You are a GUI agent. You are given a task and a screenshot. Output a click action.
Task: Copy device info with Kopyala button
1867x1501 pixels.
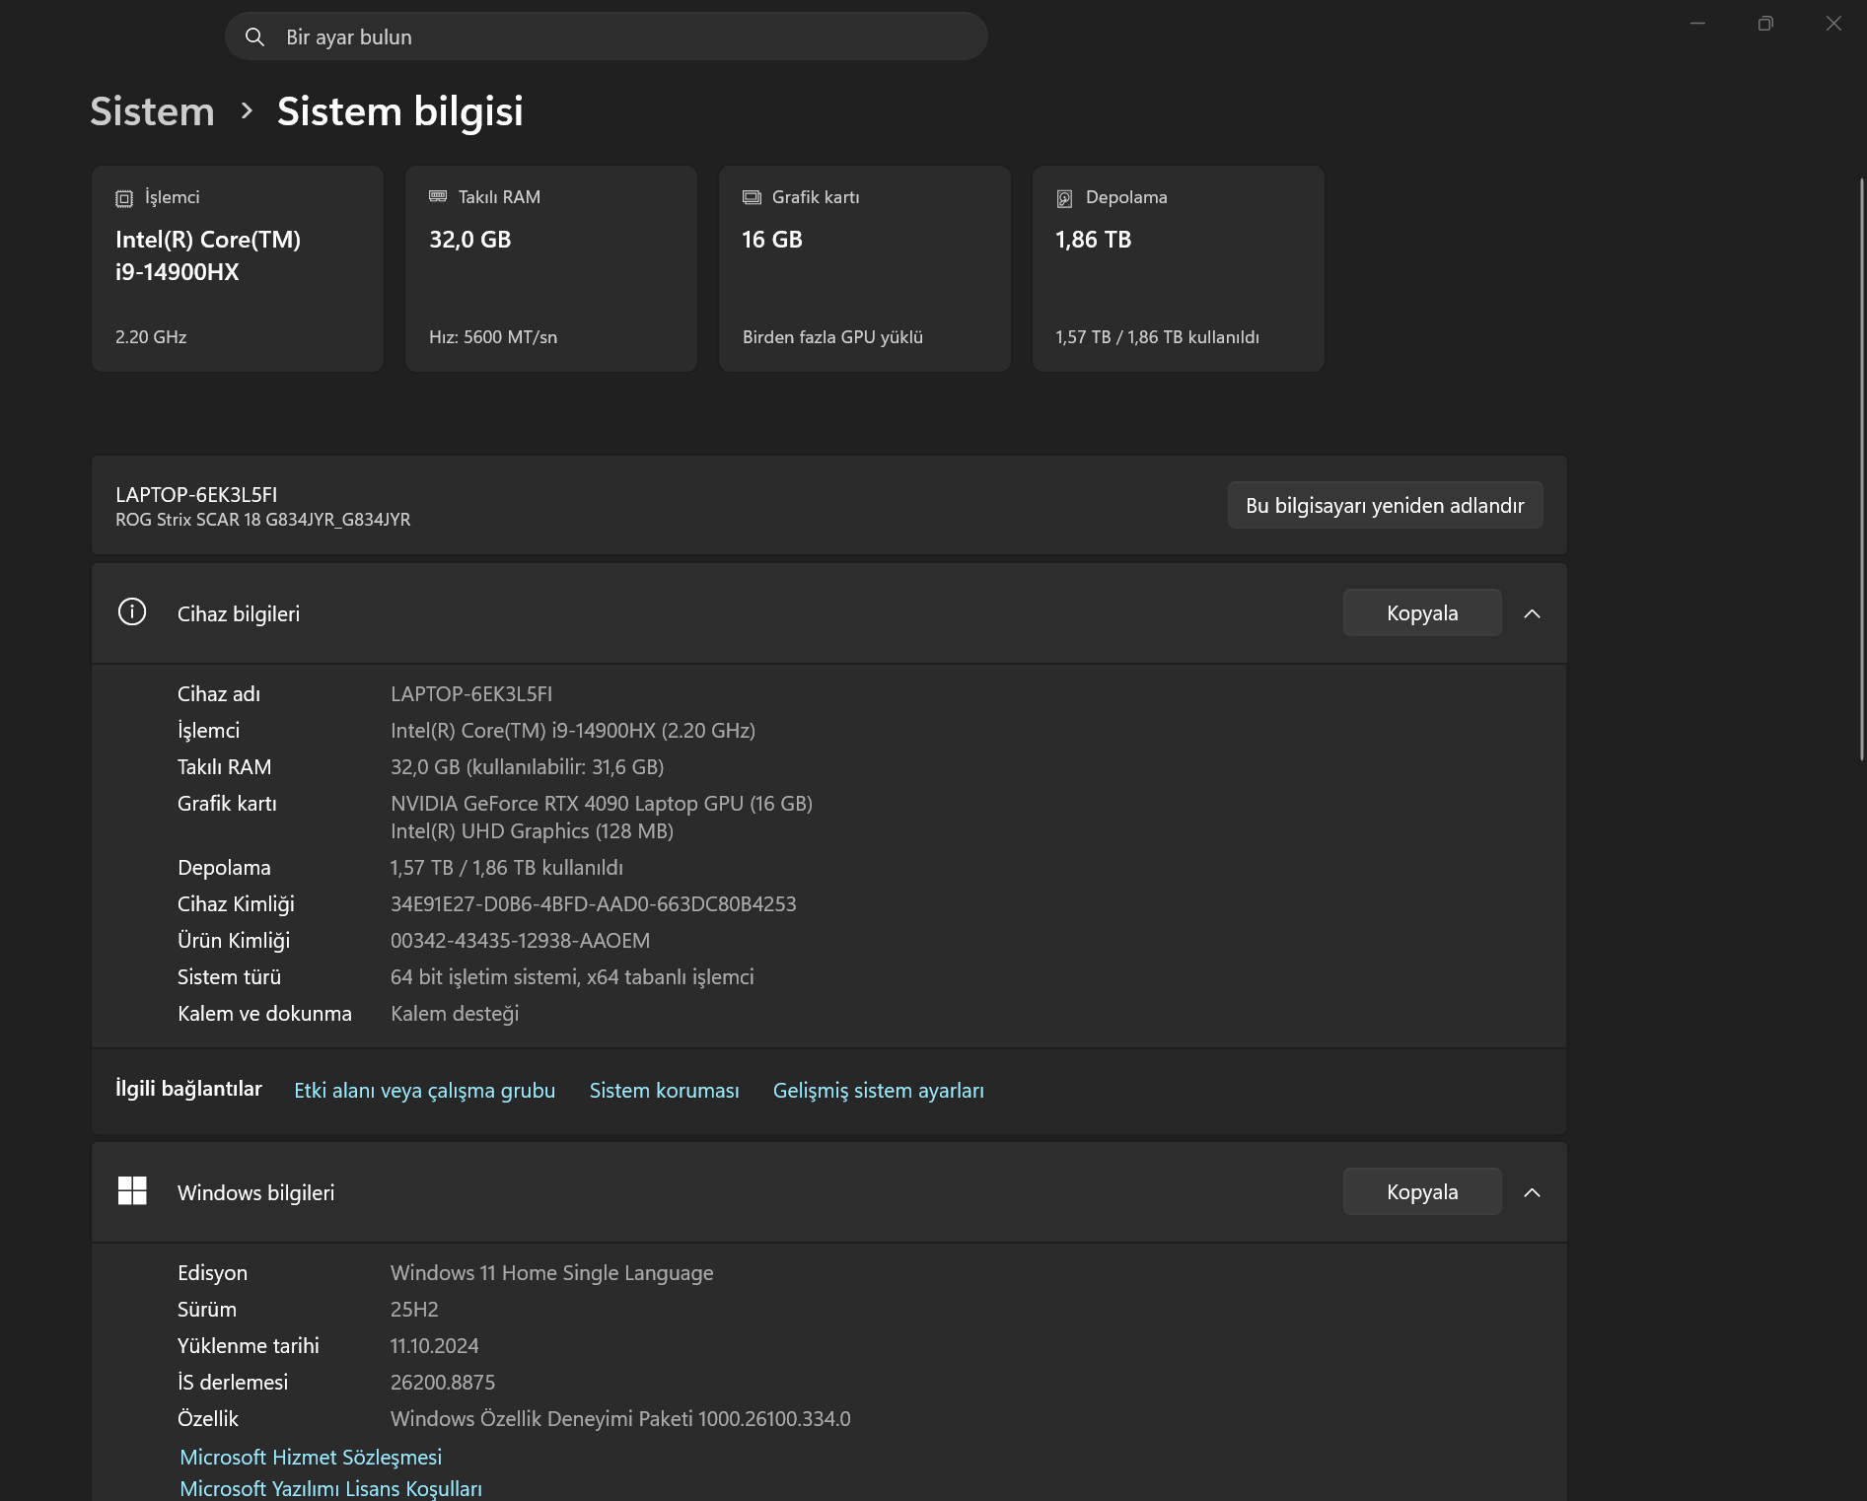1422,612
